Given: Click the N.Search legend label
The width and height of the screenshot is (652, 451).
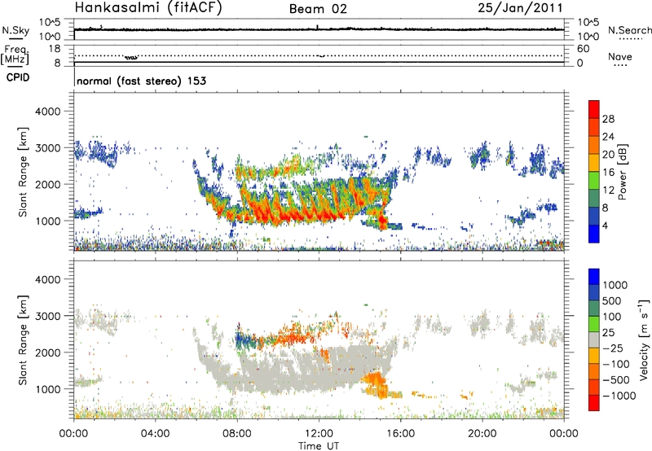Looking at the screenshot, I should coord(630,30).
